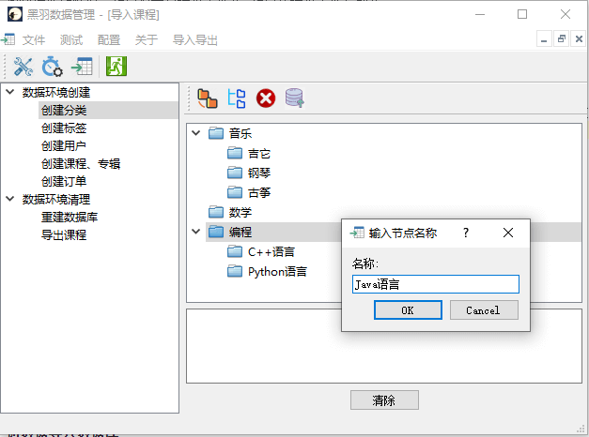Close the 输入节点名称 dialog
Screen dimensions: 589x437
(x=508, y=233)
